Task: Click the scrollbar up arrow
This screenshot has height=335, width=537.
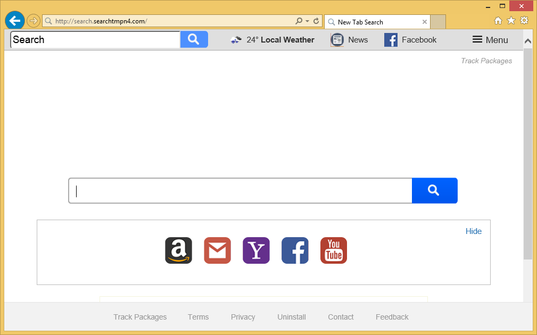Action: click(x=528, y=41)
